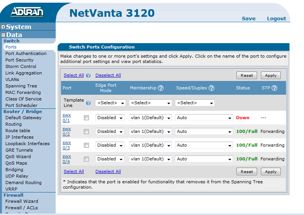Open Membership dropdown for swx 0/3

point(150,145)
